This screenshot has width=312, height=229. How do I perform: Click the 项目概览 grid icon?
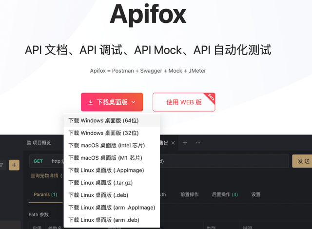coord(29,143)
